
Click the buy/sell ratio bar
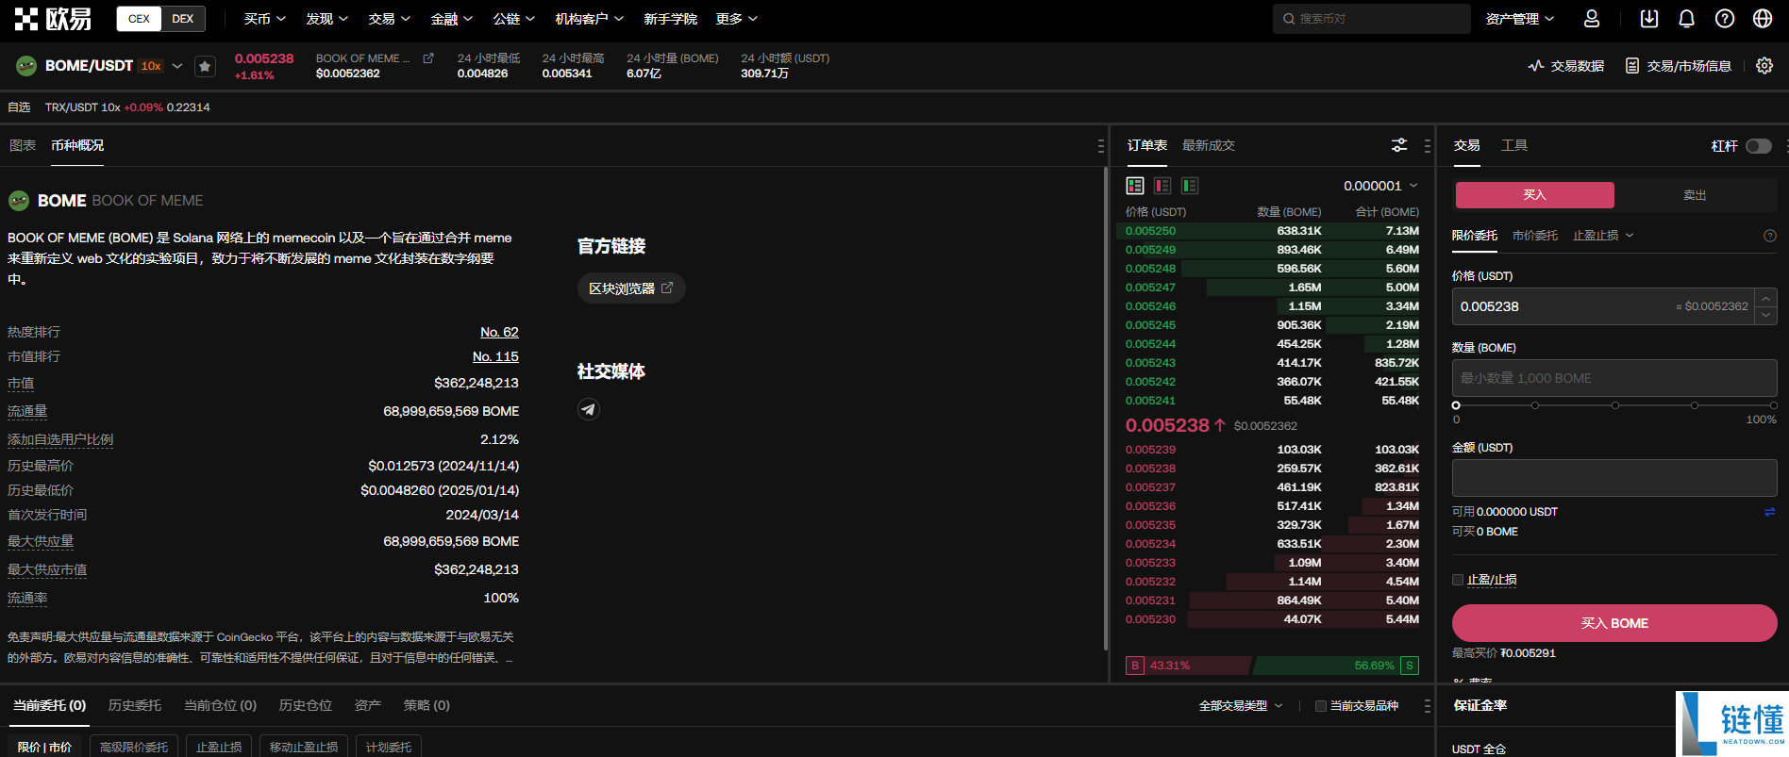[1272, 666]
